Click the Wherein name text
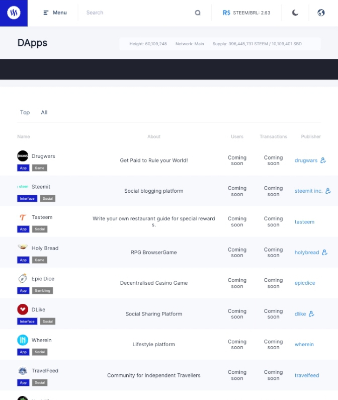338x400 pixels. [x=42, y=340]
